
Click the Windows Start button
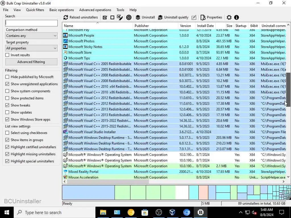click(x=7, y=212)
